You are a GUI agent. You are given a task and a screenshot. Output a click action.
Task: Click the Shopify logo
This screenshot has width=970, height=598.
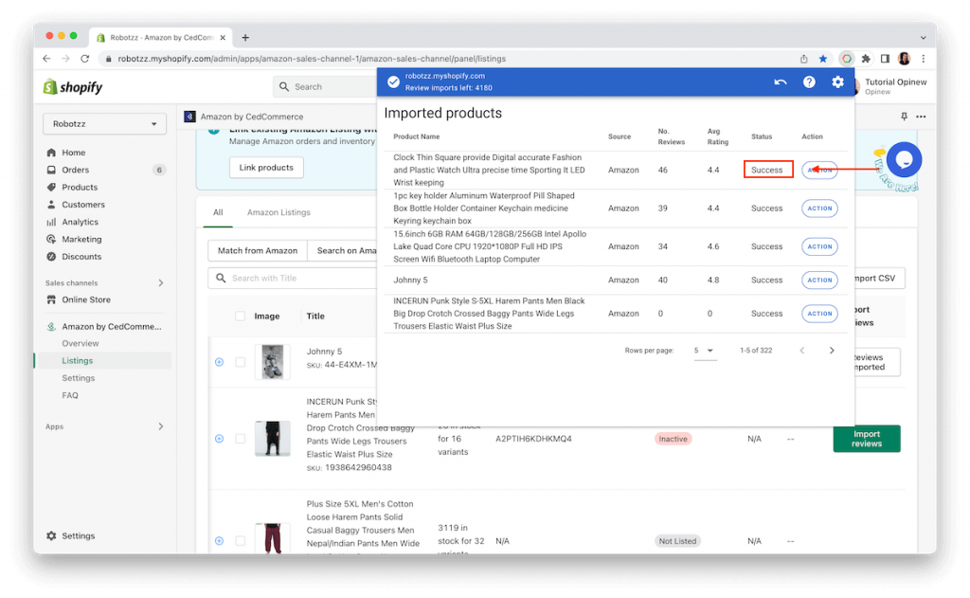click(73, 87)
